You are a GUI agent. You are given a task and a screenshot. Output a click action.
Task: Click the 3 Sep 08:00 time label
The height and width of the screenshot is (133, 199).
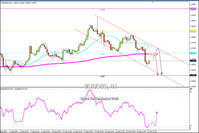point(14,131)
